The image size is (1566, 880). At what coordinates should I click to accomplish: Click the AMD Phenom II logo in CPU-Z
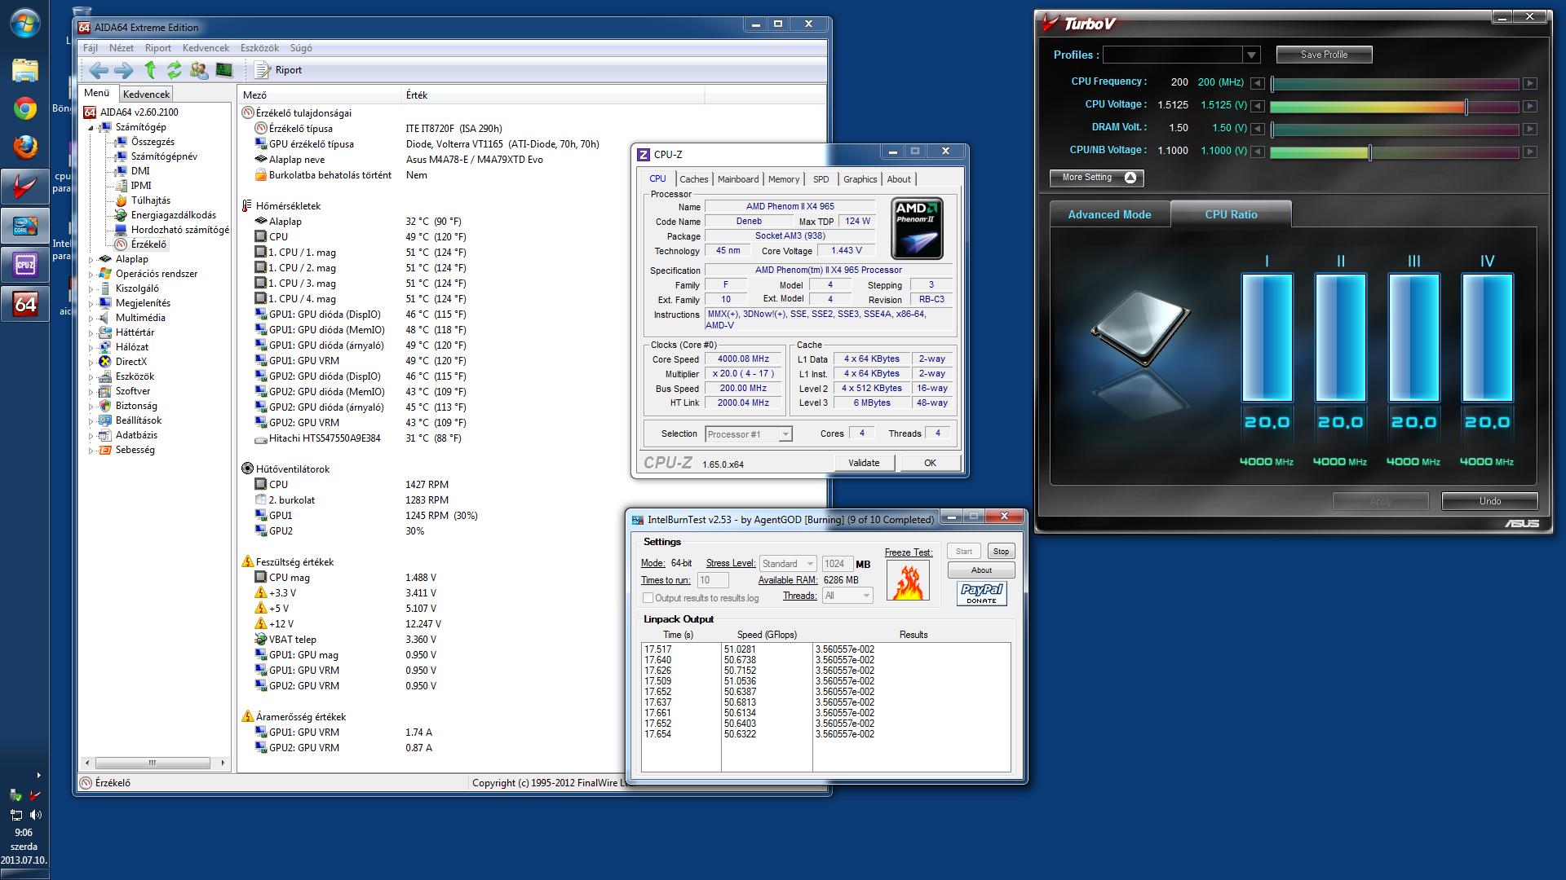pyautogui.click(x=917, y=228)
